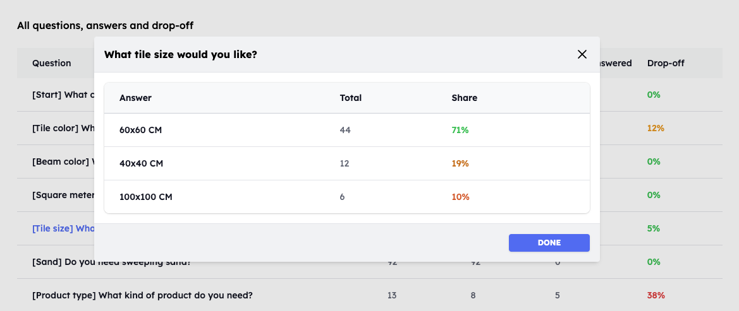Screen dimensions: 739x311
Task: Open the Beam color question row
Action: coord(63,161)
